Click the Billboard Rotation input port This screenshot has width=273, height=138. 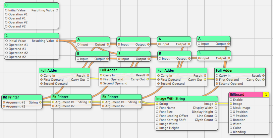[231, 120]
